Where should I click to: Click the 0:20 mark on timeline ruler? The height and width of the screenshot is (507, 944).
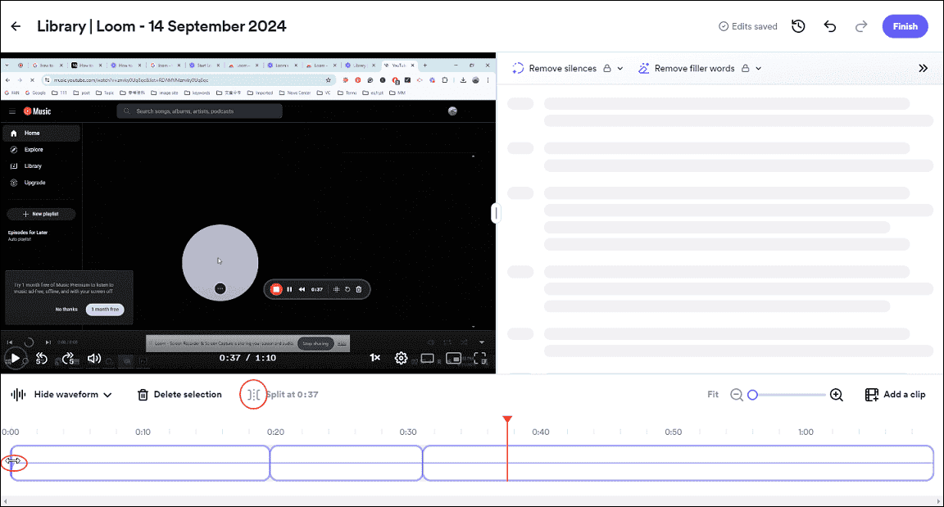point(275,432)
